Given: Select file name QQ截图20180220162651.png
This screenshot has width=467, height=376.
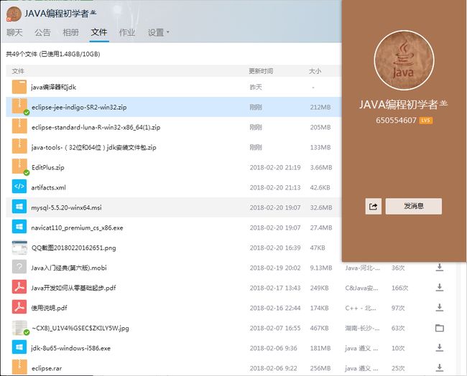Looking at the screenshot, I should pos(74,248).
